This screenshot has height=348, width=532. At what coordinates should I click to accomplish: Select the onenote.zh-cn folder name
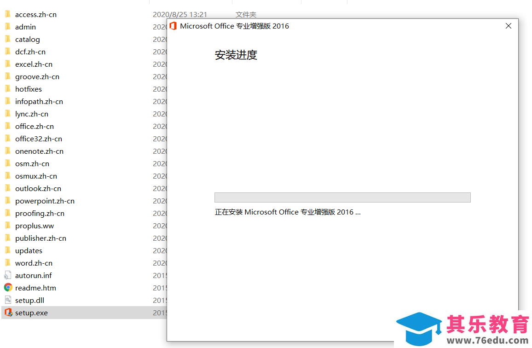point(40,151)
